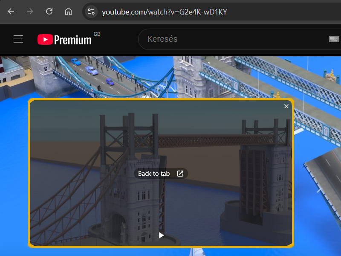Click the open-in-tab arrow icon

[180, 174]
